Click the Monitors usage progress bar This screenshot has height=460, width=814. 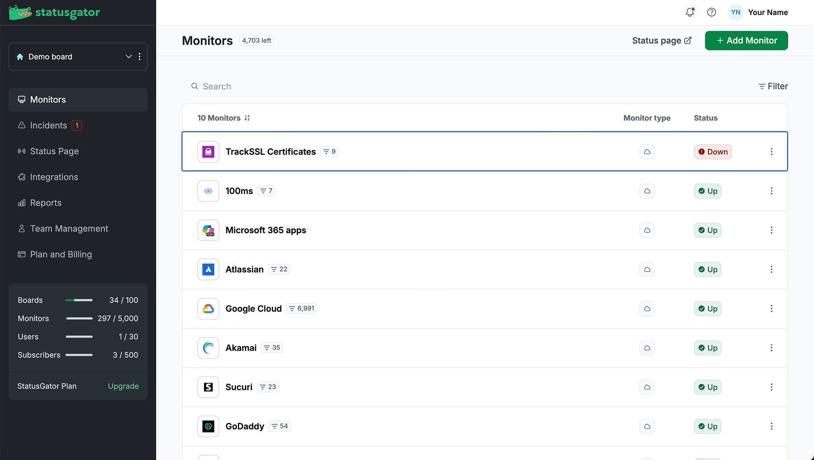tap(79, 318)
